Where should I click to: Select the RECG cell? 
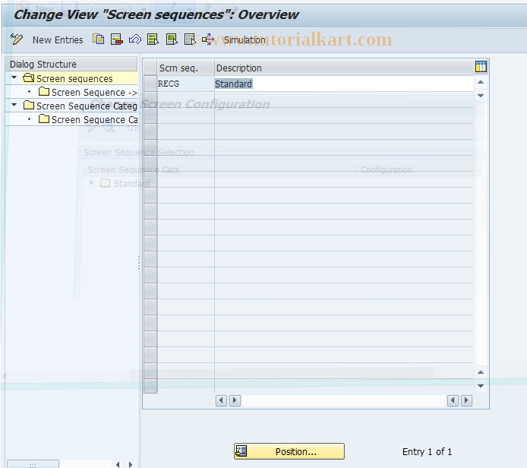pos(185,84)
